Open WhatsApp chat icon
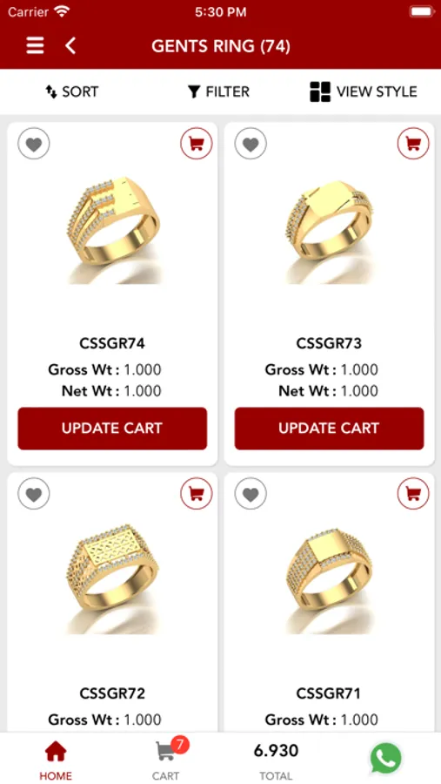 tap(385, 758)
